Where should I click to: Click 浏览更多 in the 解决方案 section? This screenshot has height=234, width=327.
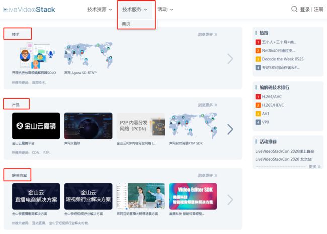[x=207, y=175]
